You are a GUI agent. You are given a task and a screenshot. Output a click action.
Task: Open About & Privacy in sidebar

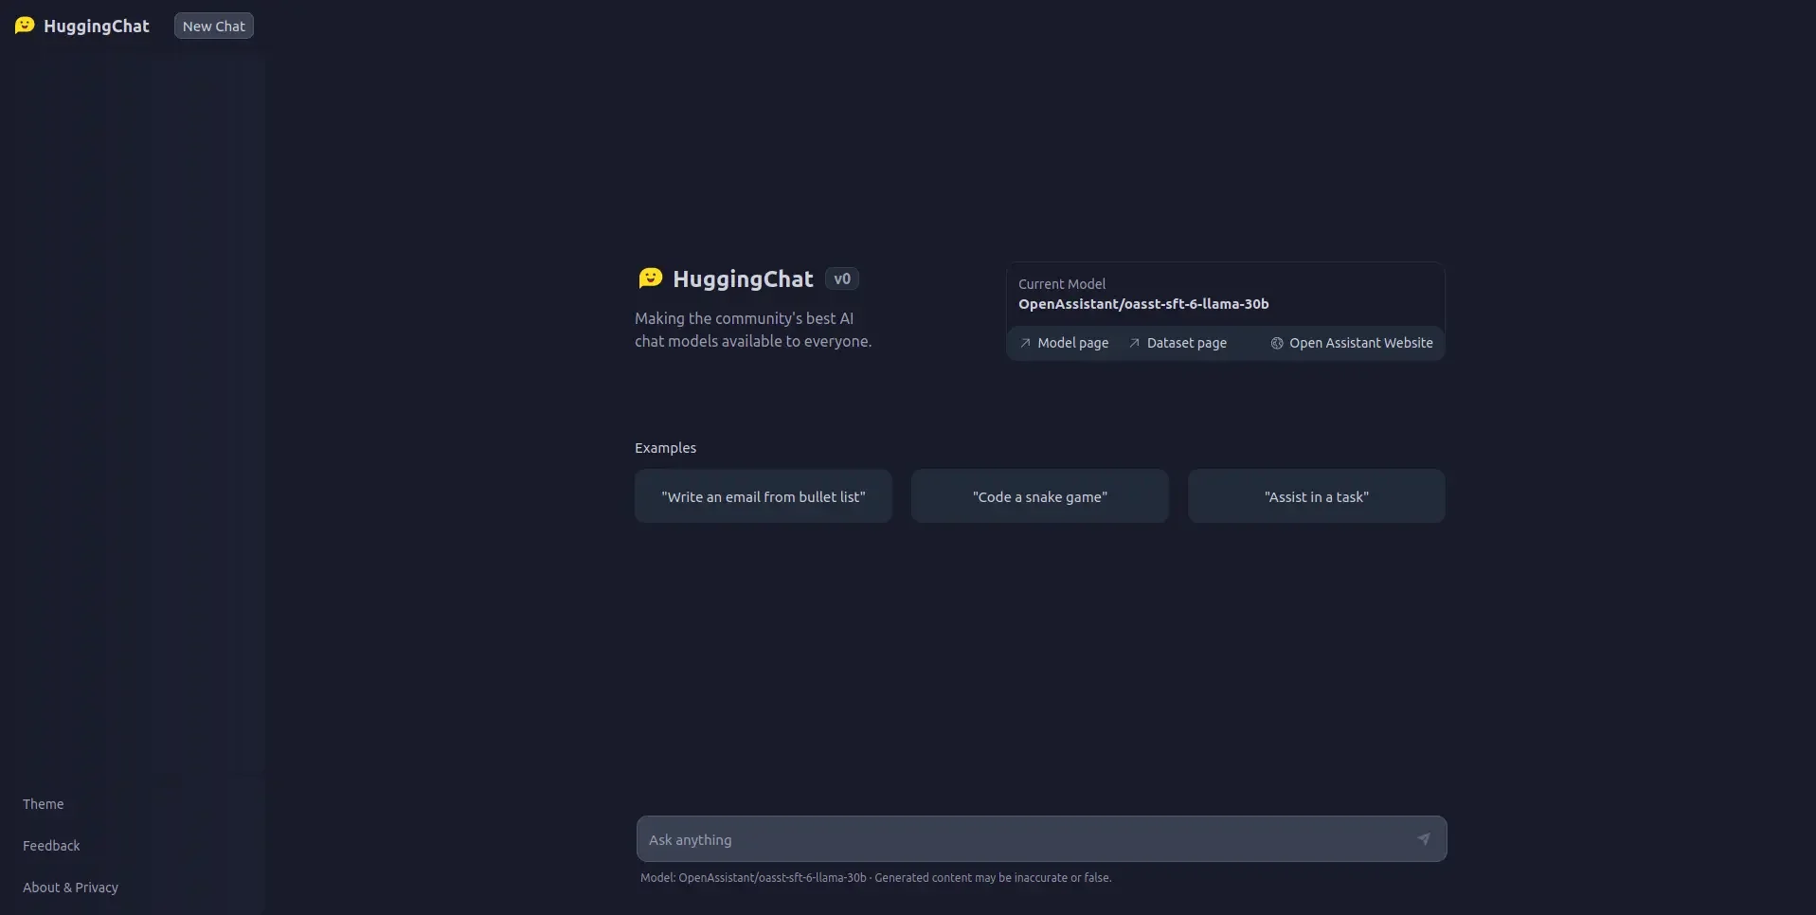pyautogui.click(x=70, y=888)
